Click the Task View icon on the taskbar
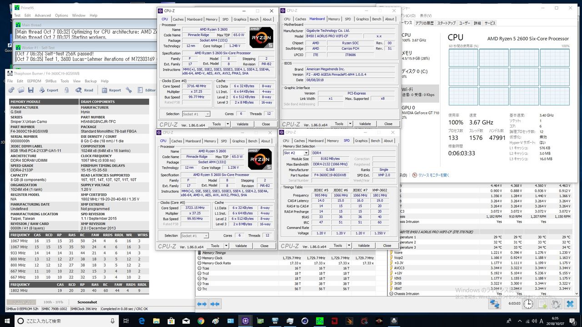 (126, 321)
